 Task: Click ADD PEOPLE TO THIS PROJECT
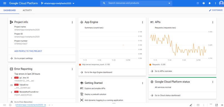pyautogui.click(x=28, y=51)
